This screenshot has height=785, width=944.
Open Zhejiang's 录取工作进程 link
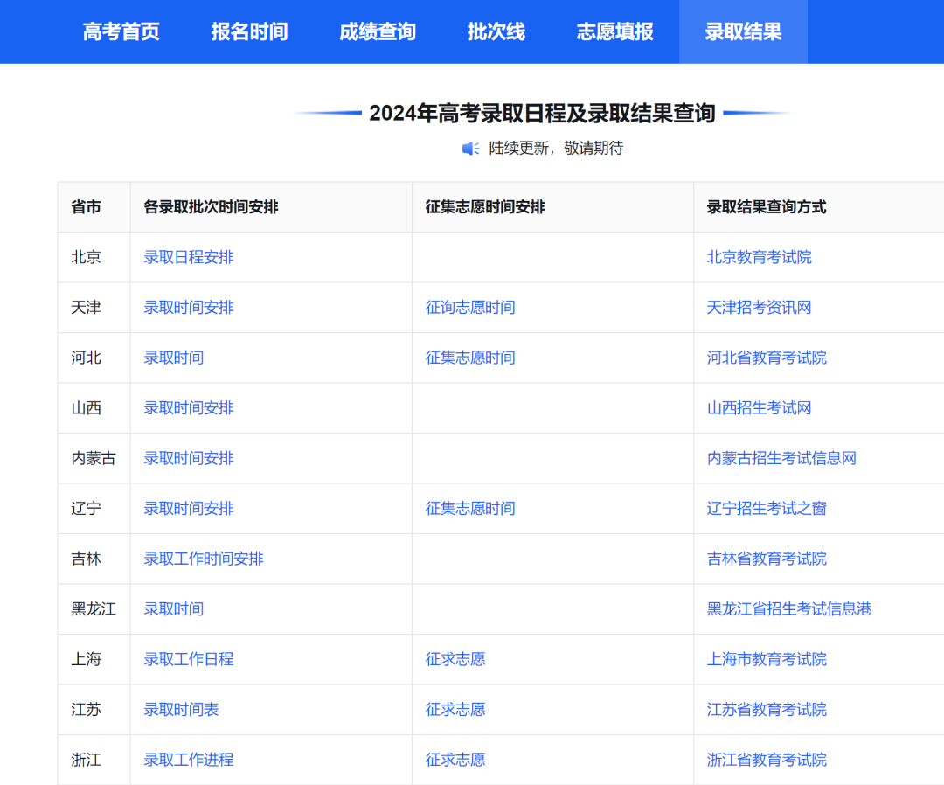tap(186, 760)
